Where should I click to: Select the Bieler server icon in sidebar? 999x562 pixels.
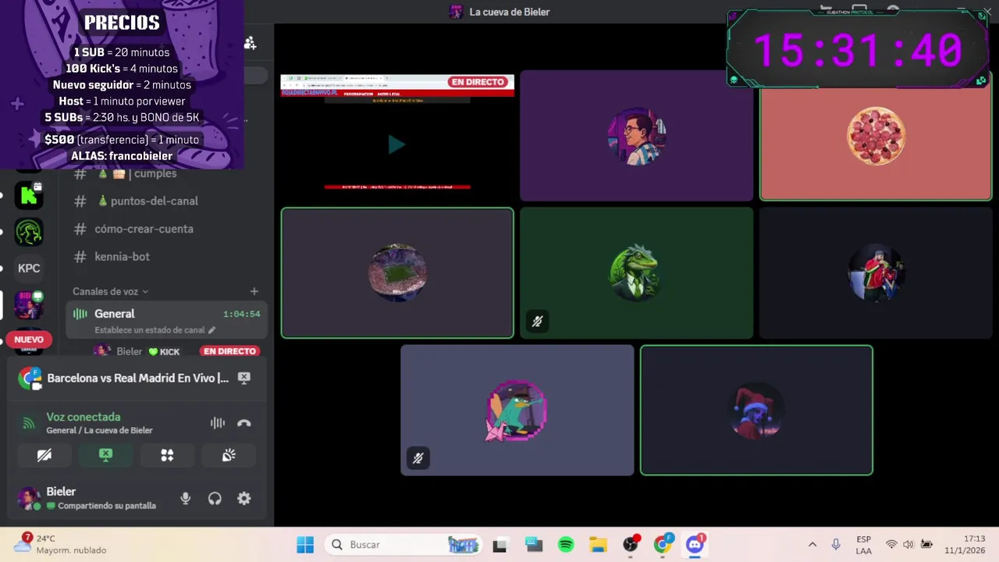point(29,305)
